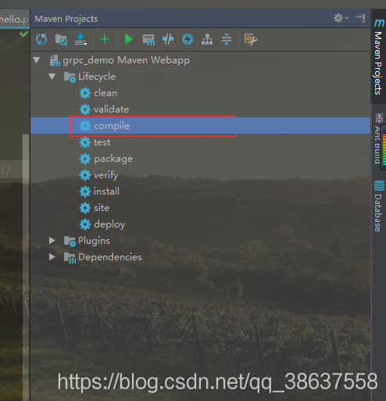The image size is (386, 401).
Task: Expand the Plugins node
Action: [52, 241]
